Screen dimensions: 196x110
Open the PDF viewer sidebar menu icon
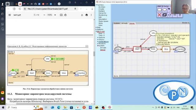click(x=9, y=15)
